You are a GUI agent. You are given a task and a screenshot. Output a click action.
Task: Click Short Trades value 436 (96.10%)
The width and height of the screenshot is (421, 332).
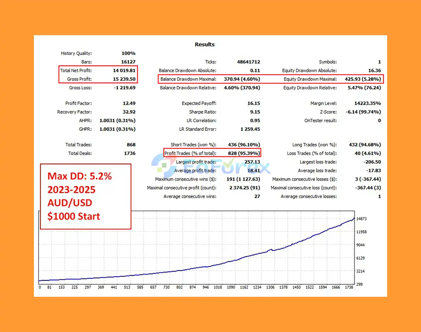[x=244, y=145]
